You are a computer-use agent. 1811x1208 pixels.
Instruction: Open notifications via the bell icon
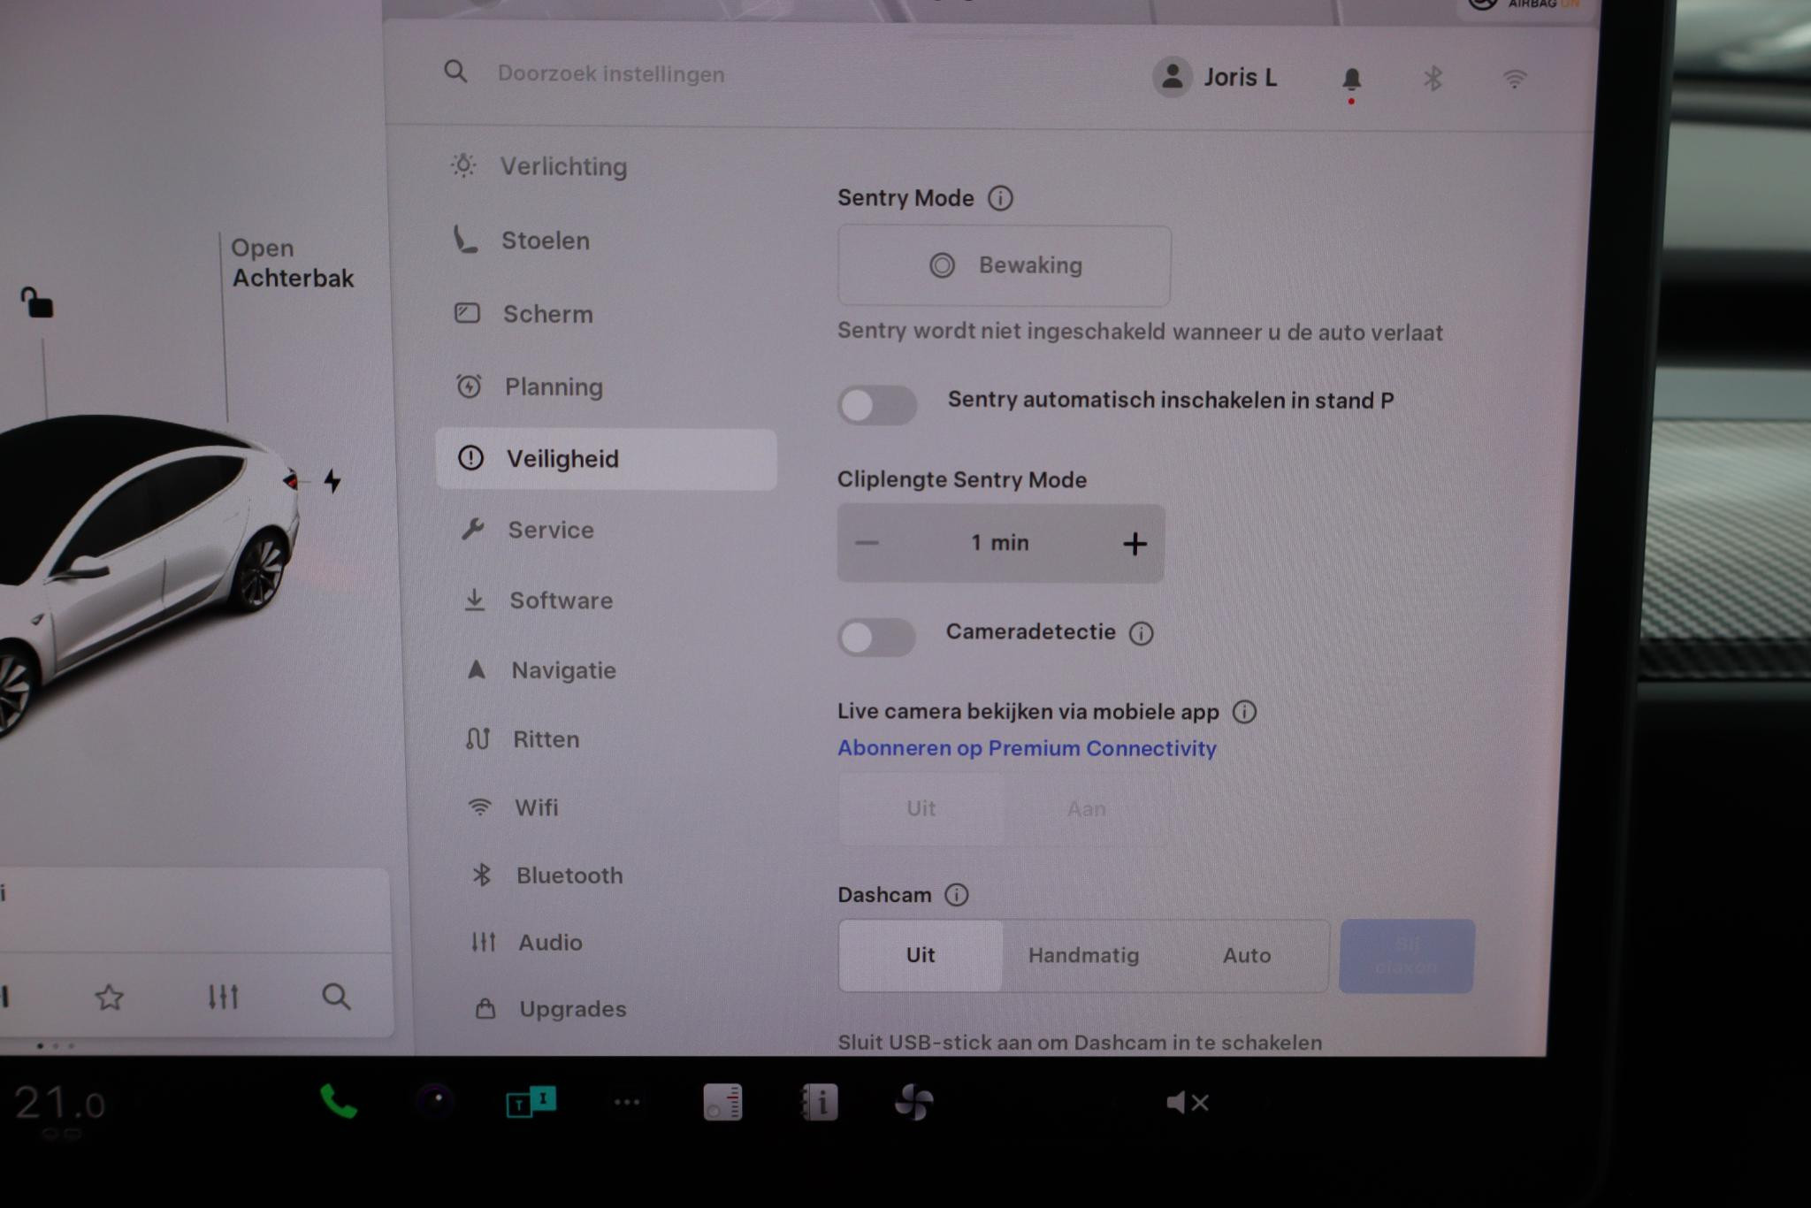click(x=1350, y=79)
